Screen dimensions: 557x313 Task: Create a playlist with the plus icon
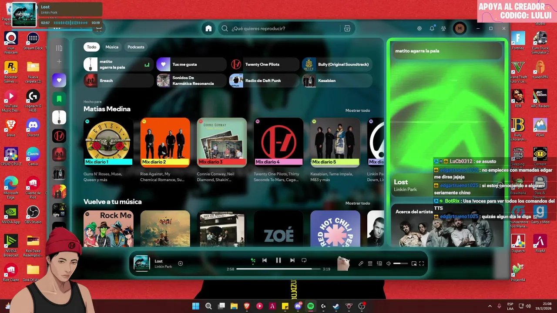tap(59, 61)
